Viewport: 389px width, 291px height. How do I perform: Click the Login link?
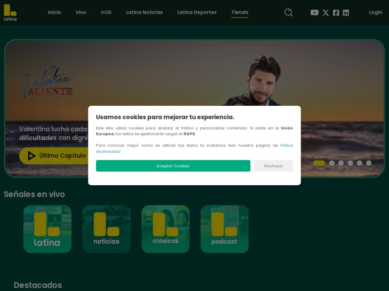click(375, 13)
